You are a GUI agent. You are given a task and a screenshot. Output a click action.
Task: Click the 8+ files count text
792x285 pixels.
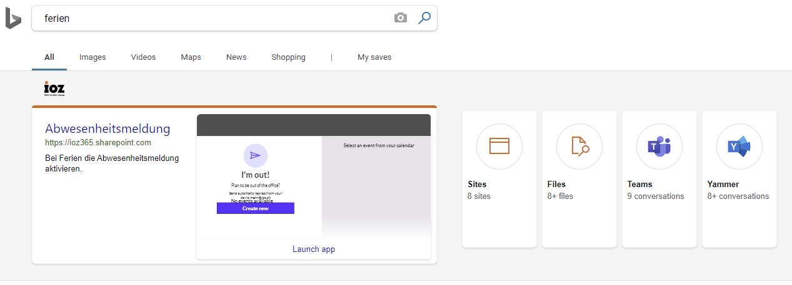(560, 196)
